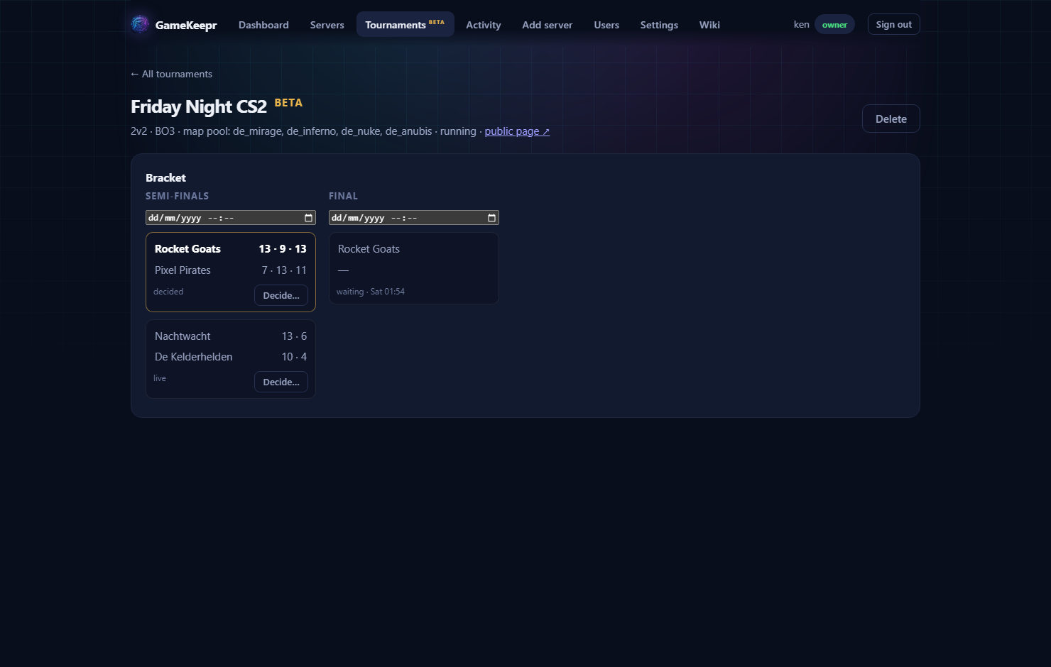Open Settings from the navbar

pos(659,25)
